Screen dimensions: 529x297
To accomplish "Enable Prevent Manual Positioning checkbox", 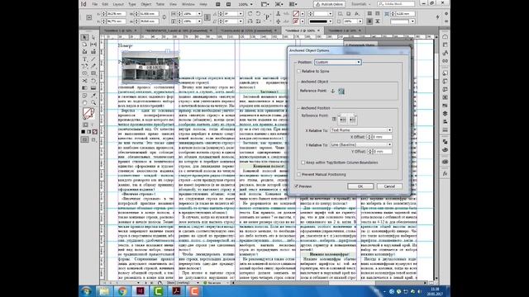I will (299, 174).
